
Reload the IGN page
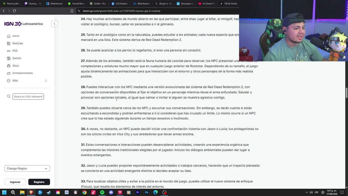tap(14, 11)
